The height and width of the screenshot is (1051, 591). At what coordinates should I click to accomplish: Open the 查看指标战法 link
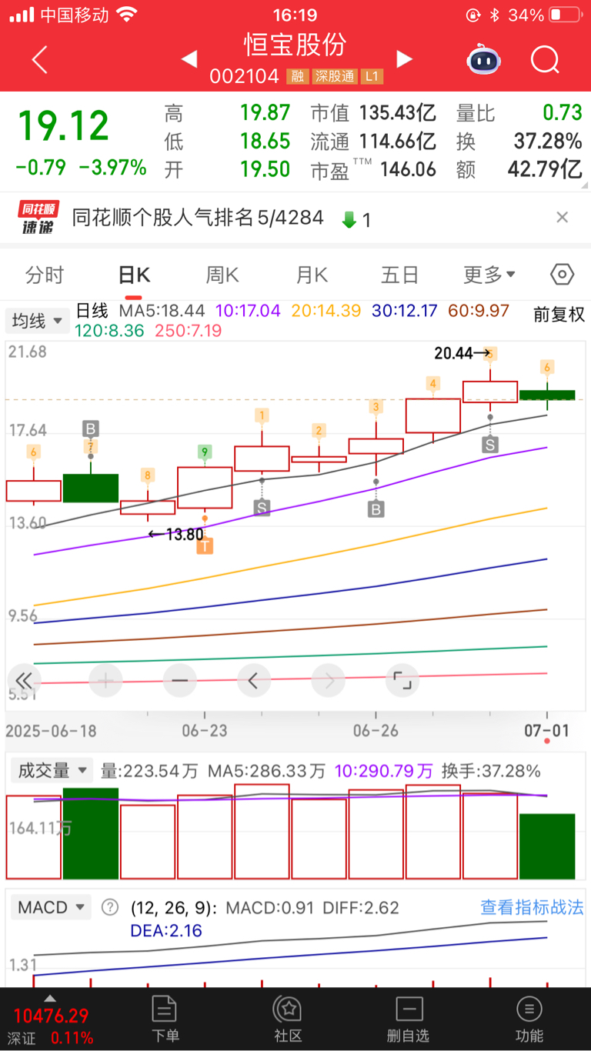tap(532, 907)
